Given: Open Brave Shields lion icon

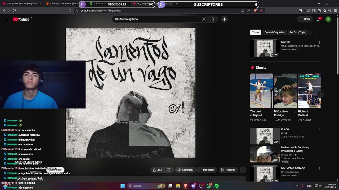Looking at the screenshot, I should [255, 11].
